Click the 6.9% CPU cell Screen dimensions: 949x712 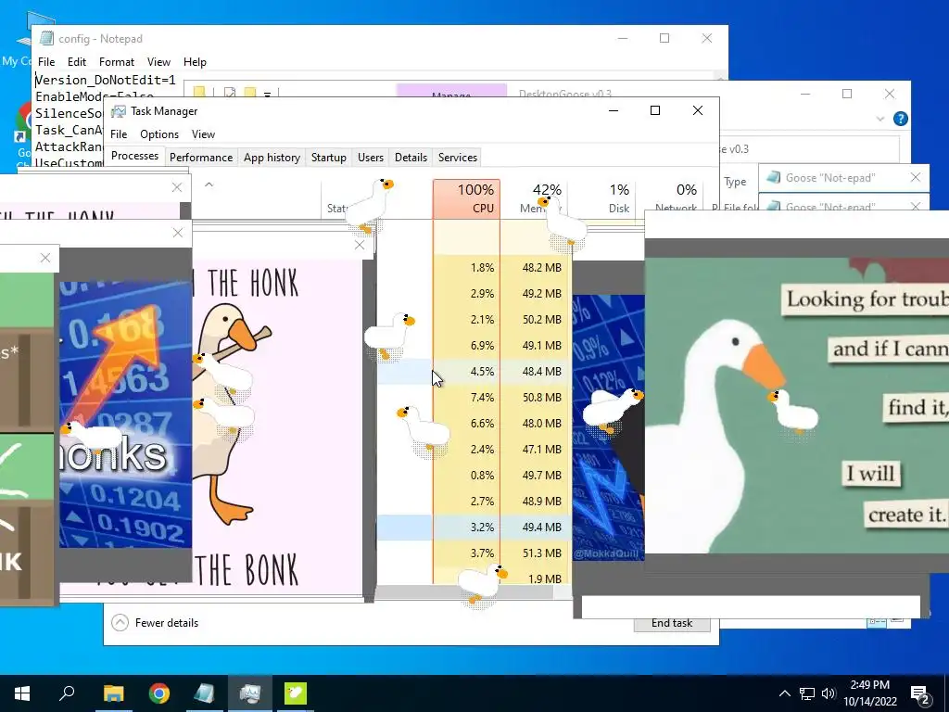[482, 346]
